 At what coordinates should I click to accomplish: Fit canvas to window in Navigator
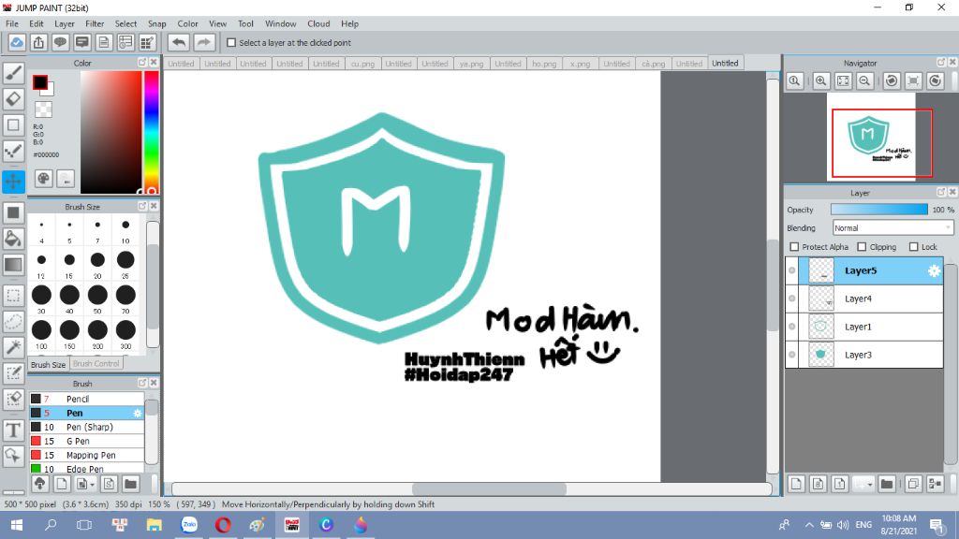pos(843,80)
